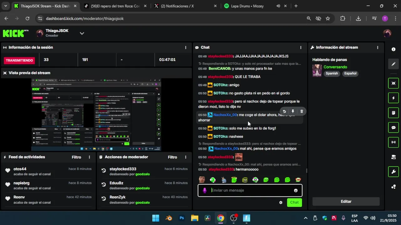The height and width of the screenshot is (225, 401).
Task: Open the emoji picker smiley in message box
Action: pos(296,190)
